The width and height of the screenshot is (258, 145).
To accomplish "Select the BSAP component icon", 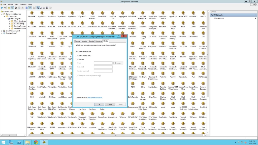I will pyautogui.click(x=183, y=24).
